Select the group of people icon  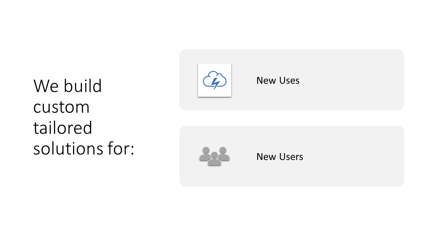[x=214, y=156]
